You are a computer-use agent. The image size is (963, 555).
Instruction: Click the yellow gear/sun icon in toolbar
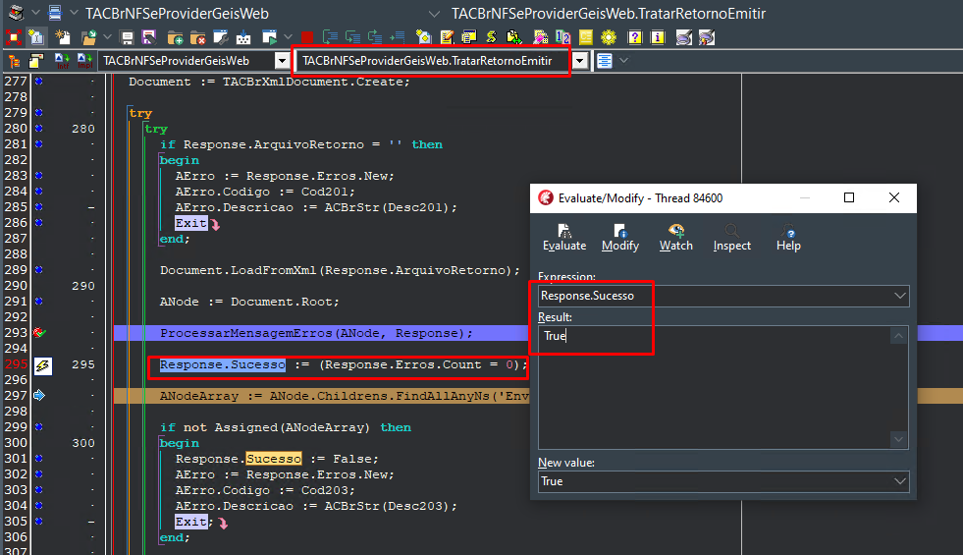click(x=608, y=37)
